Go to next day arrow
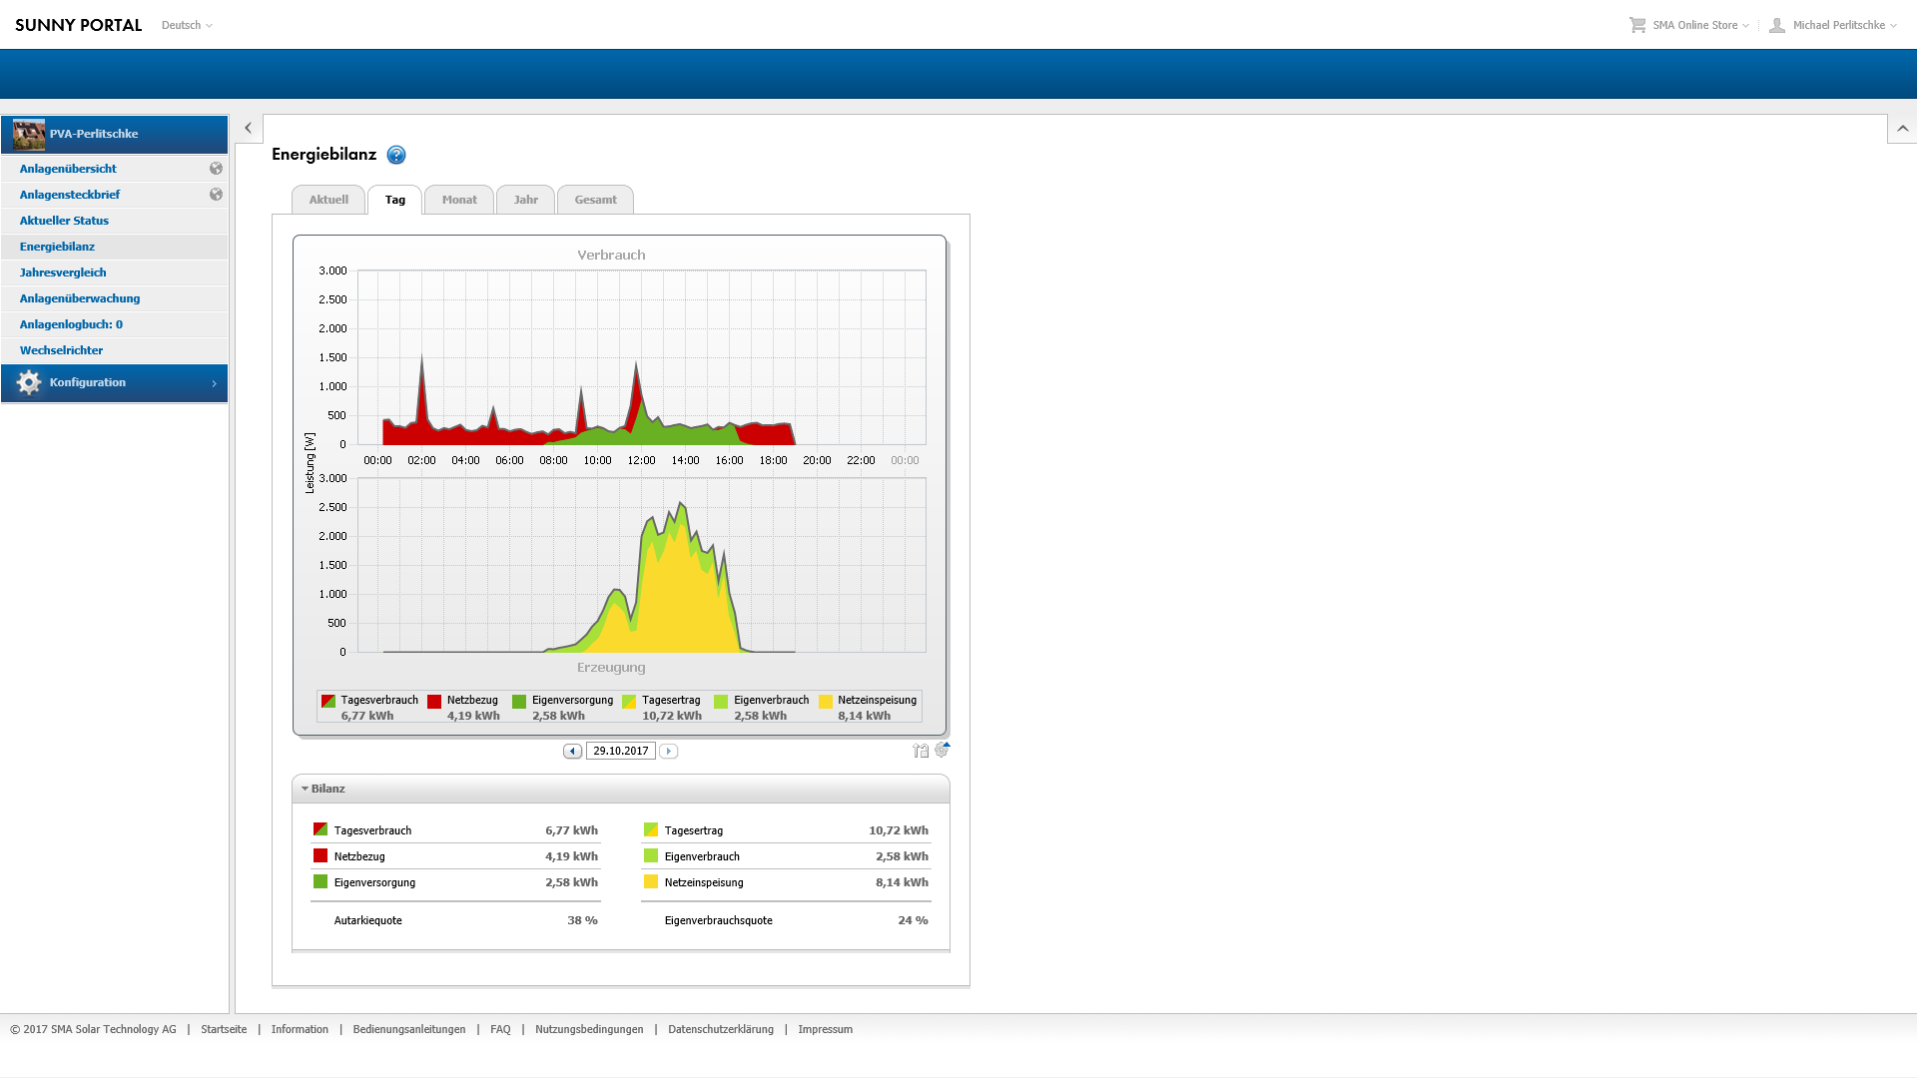The width and height of the screenshot is (1917, 1078). point(669,751)
